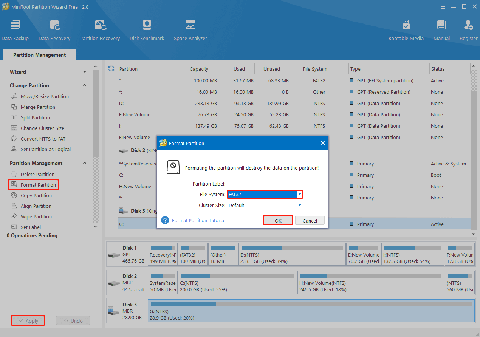Open the File System dropdown
This screenshot has height=337, width=480.
click(300, 194)
